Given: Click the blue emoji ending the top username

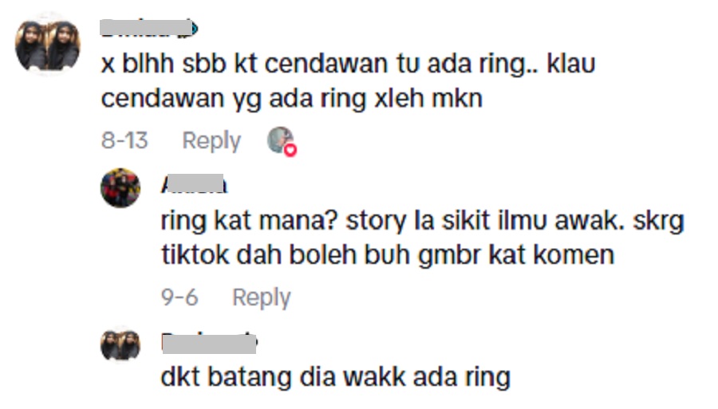Looking at the screenshot, I should coord(195,29).
